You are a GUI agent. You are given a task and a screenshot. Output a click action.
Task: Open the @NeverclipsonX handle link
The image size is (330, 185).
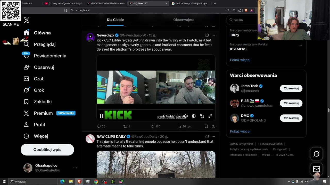(x=133, y=35)
